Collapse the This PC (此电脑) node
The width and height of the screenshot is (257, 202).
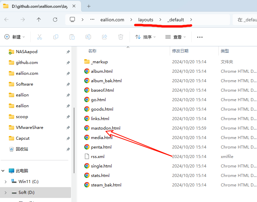pyautogui.click(x=3, y=171)
